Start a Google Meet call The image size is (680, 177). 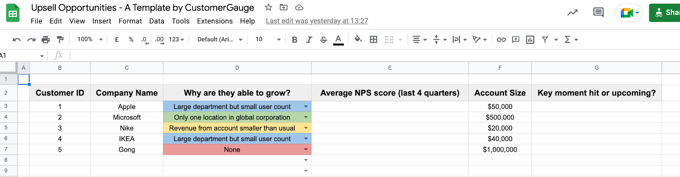(629, 13)
